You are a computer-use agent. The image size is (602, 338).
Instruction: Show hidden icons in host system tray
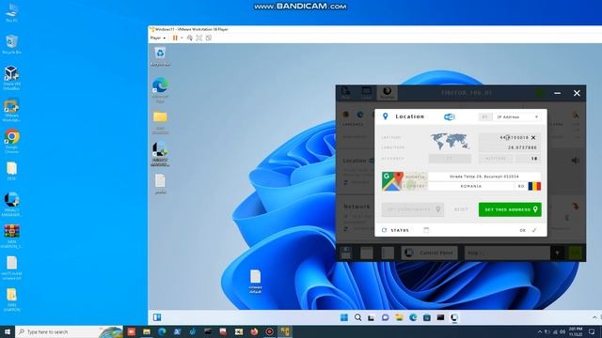click(539, 331)
